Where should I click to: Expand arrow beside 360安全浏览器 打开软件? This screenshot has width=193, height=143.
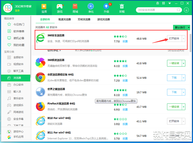[x=184, y=39]
